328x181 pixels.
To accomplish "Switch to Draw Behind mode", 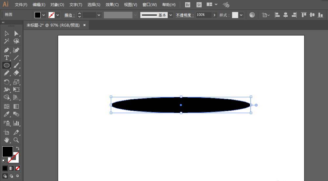I will coord(11,176).
